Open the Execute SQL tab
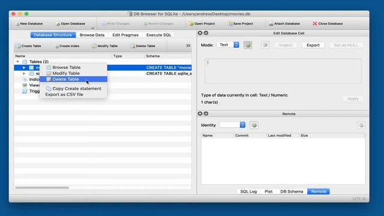The image size is (384, 216). tap(158, 35)
